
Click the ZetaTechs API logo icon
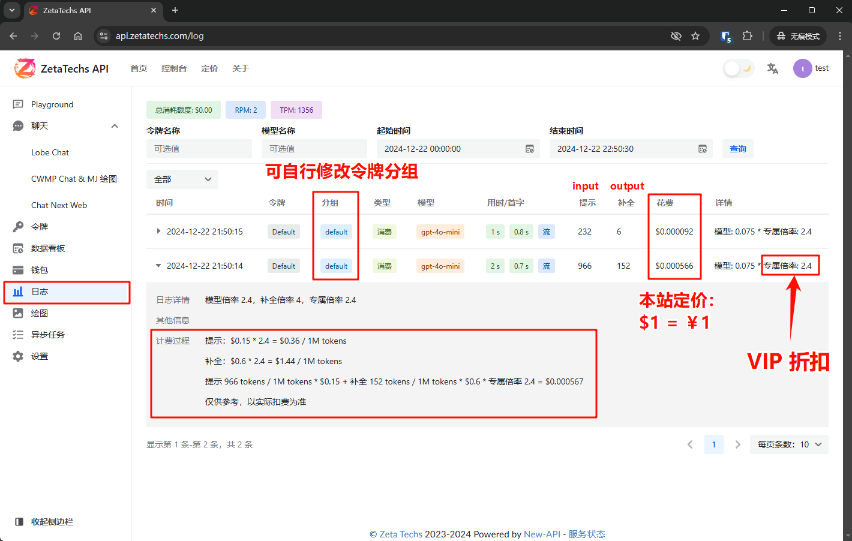pos(25,68)
